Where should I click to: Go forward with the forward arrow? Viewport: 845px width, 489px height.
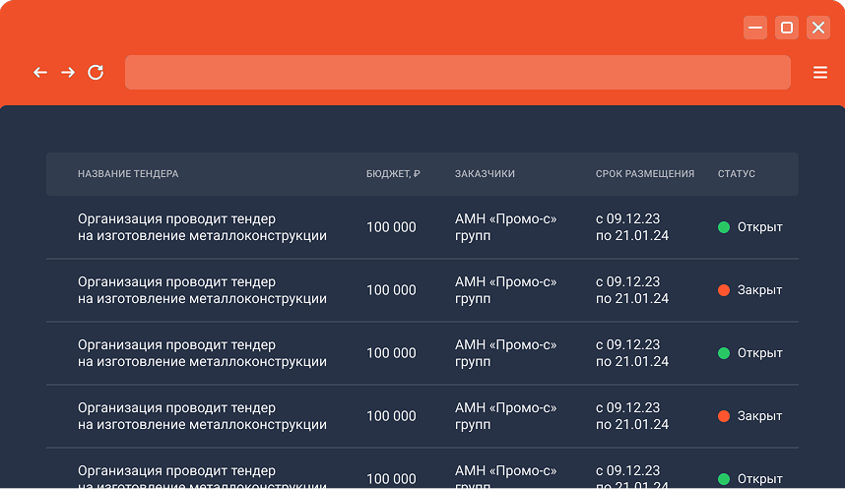68,72
